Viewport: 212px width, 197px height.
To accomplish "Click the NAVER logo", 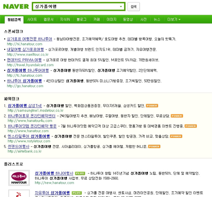I will click(16, 7).
